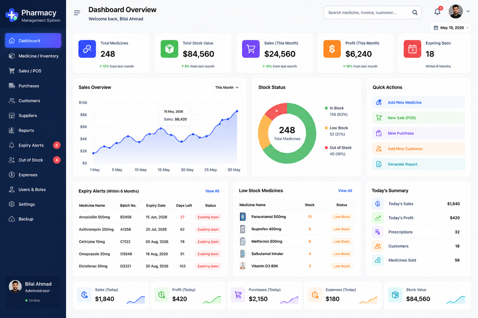This screenshot has height=318, width=478.
Task: Click the bottom Stock Value cube icon
Action: click(395, 295)
